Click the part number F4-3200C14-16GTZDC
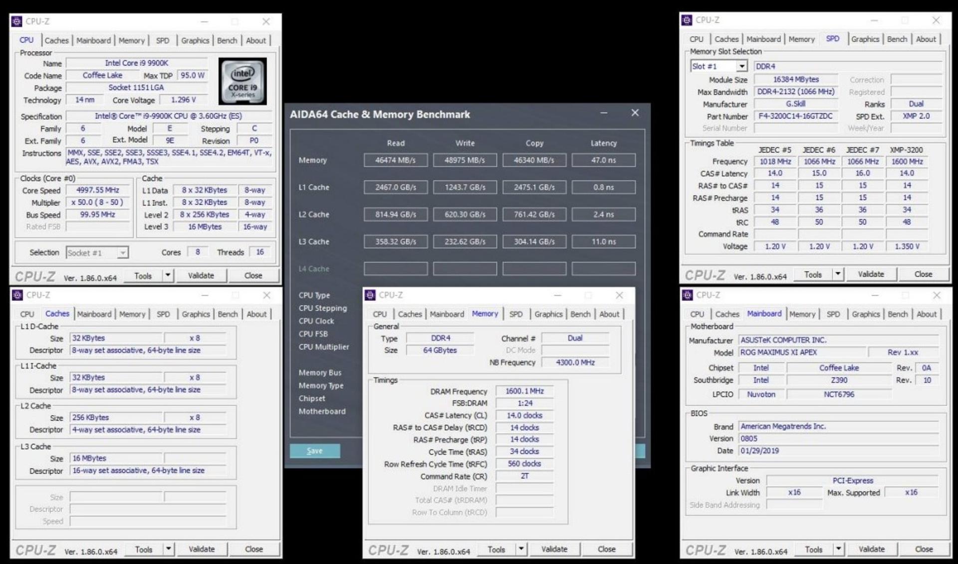The image size is (958, 564). [x=796, y=116]
